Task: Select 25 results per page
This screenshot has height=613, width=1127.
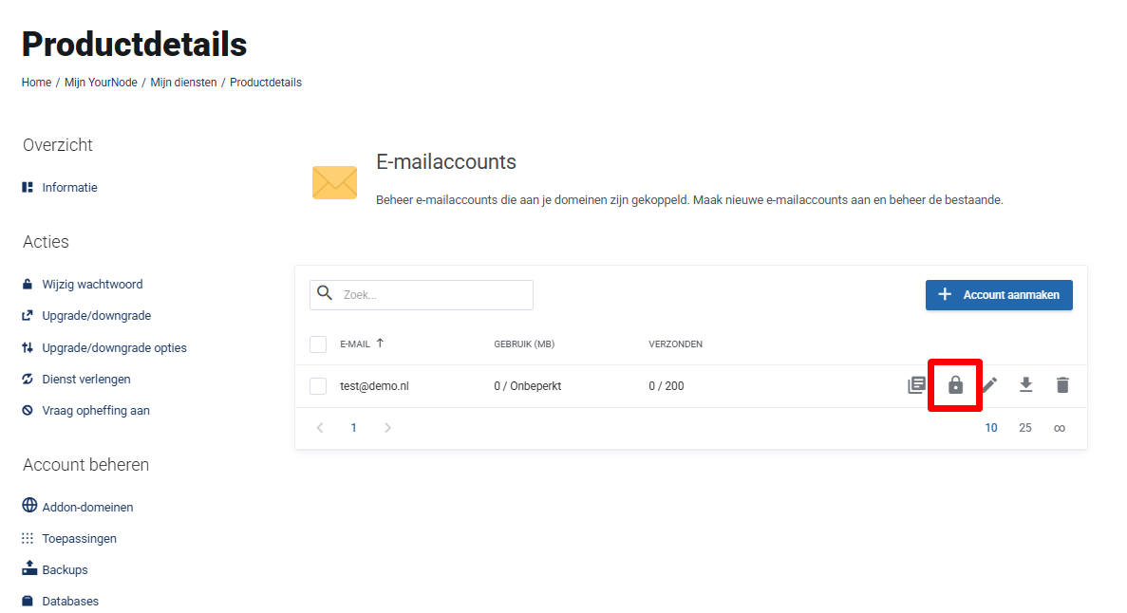Action: (x=1025, y=427)
